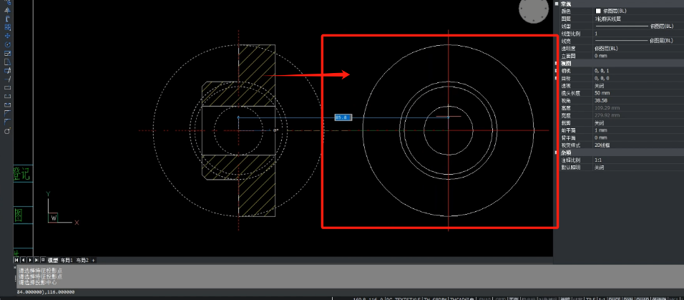
Task: Open the 线宽 value dropdown
Action: click(638, 41)
